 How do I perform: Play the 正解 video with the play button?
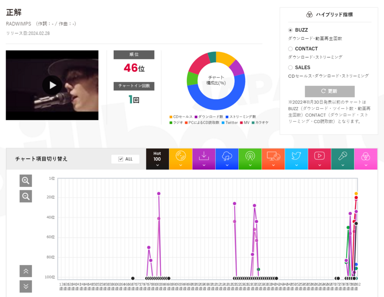[x=52, y=85]
